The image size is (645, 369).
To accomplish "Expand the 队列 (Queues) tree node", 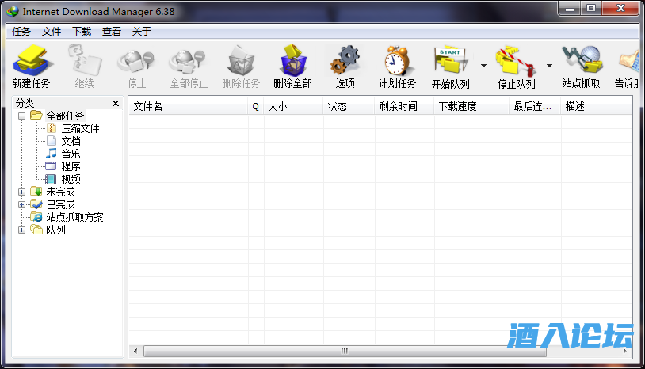I will pyautogui.click(x=22, y=230).
